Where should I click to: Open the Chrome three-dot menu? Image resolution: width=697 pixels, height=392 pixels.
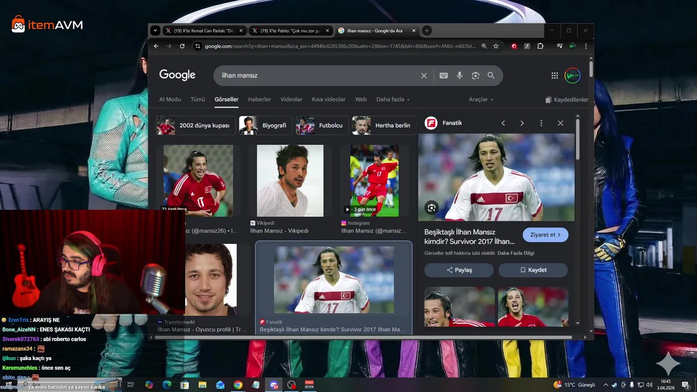pos(586,46)
